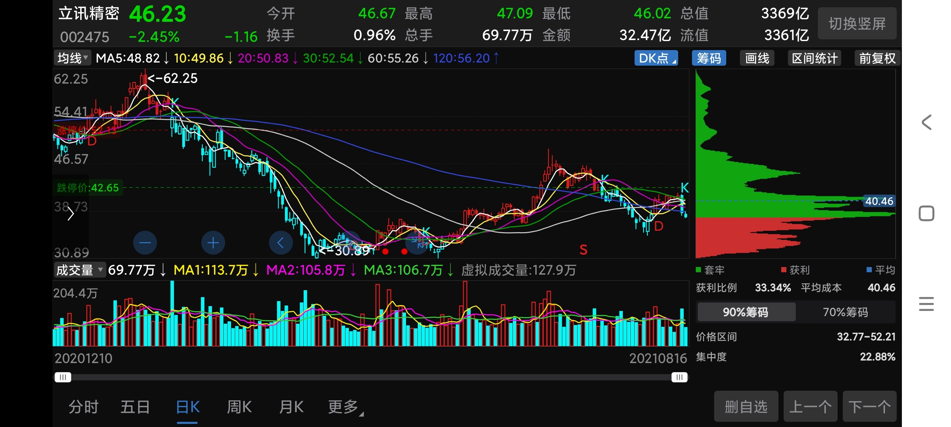Grab the right date range slider handle
The height and width of the screenshot is (427, 951).
coord(679,377)
